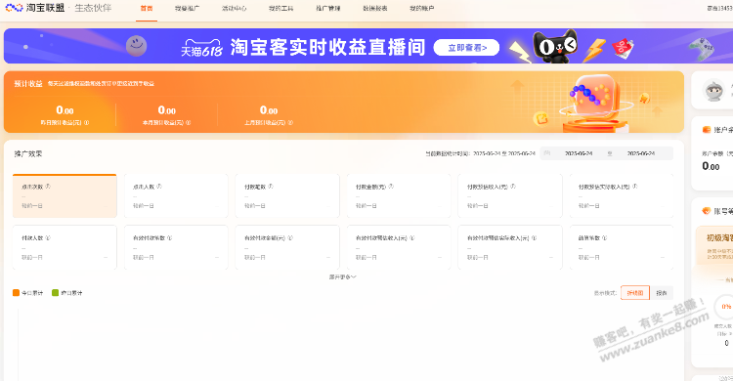The height and width of the screenshot is (381, 733).
Task: Click the 生态伙伴 label in header
Action: [x=93, y=8]
